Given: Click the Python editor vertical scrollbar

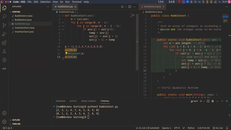Looking at the screenshot, I should 137,42.
